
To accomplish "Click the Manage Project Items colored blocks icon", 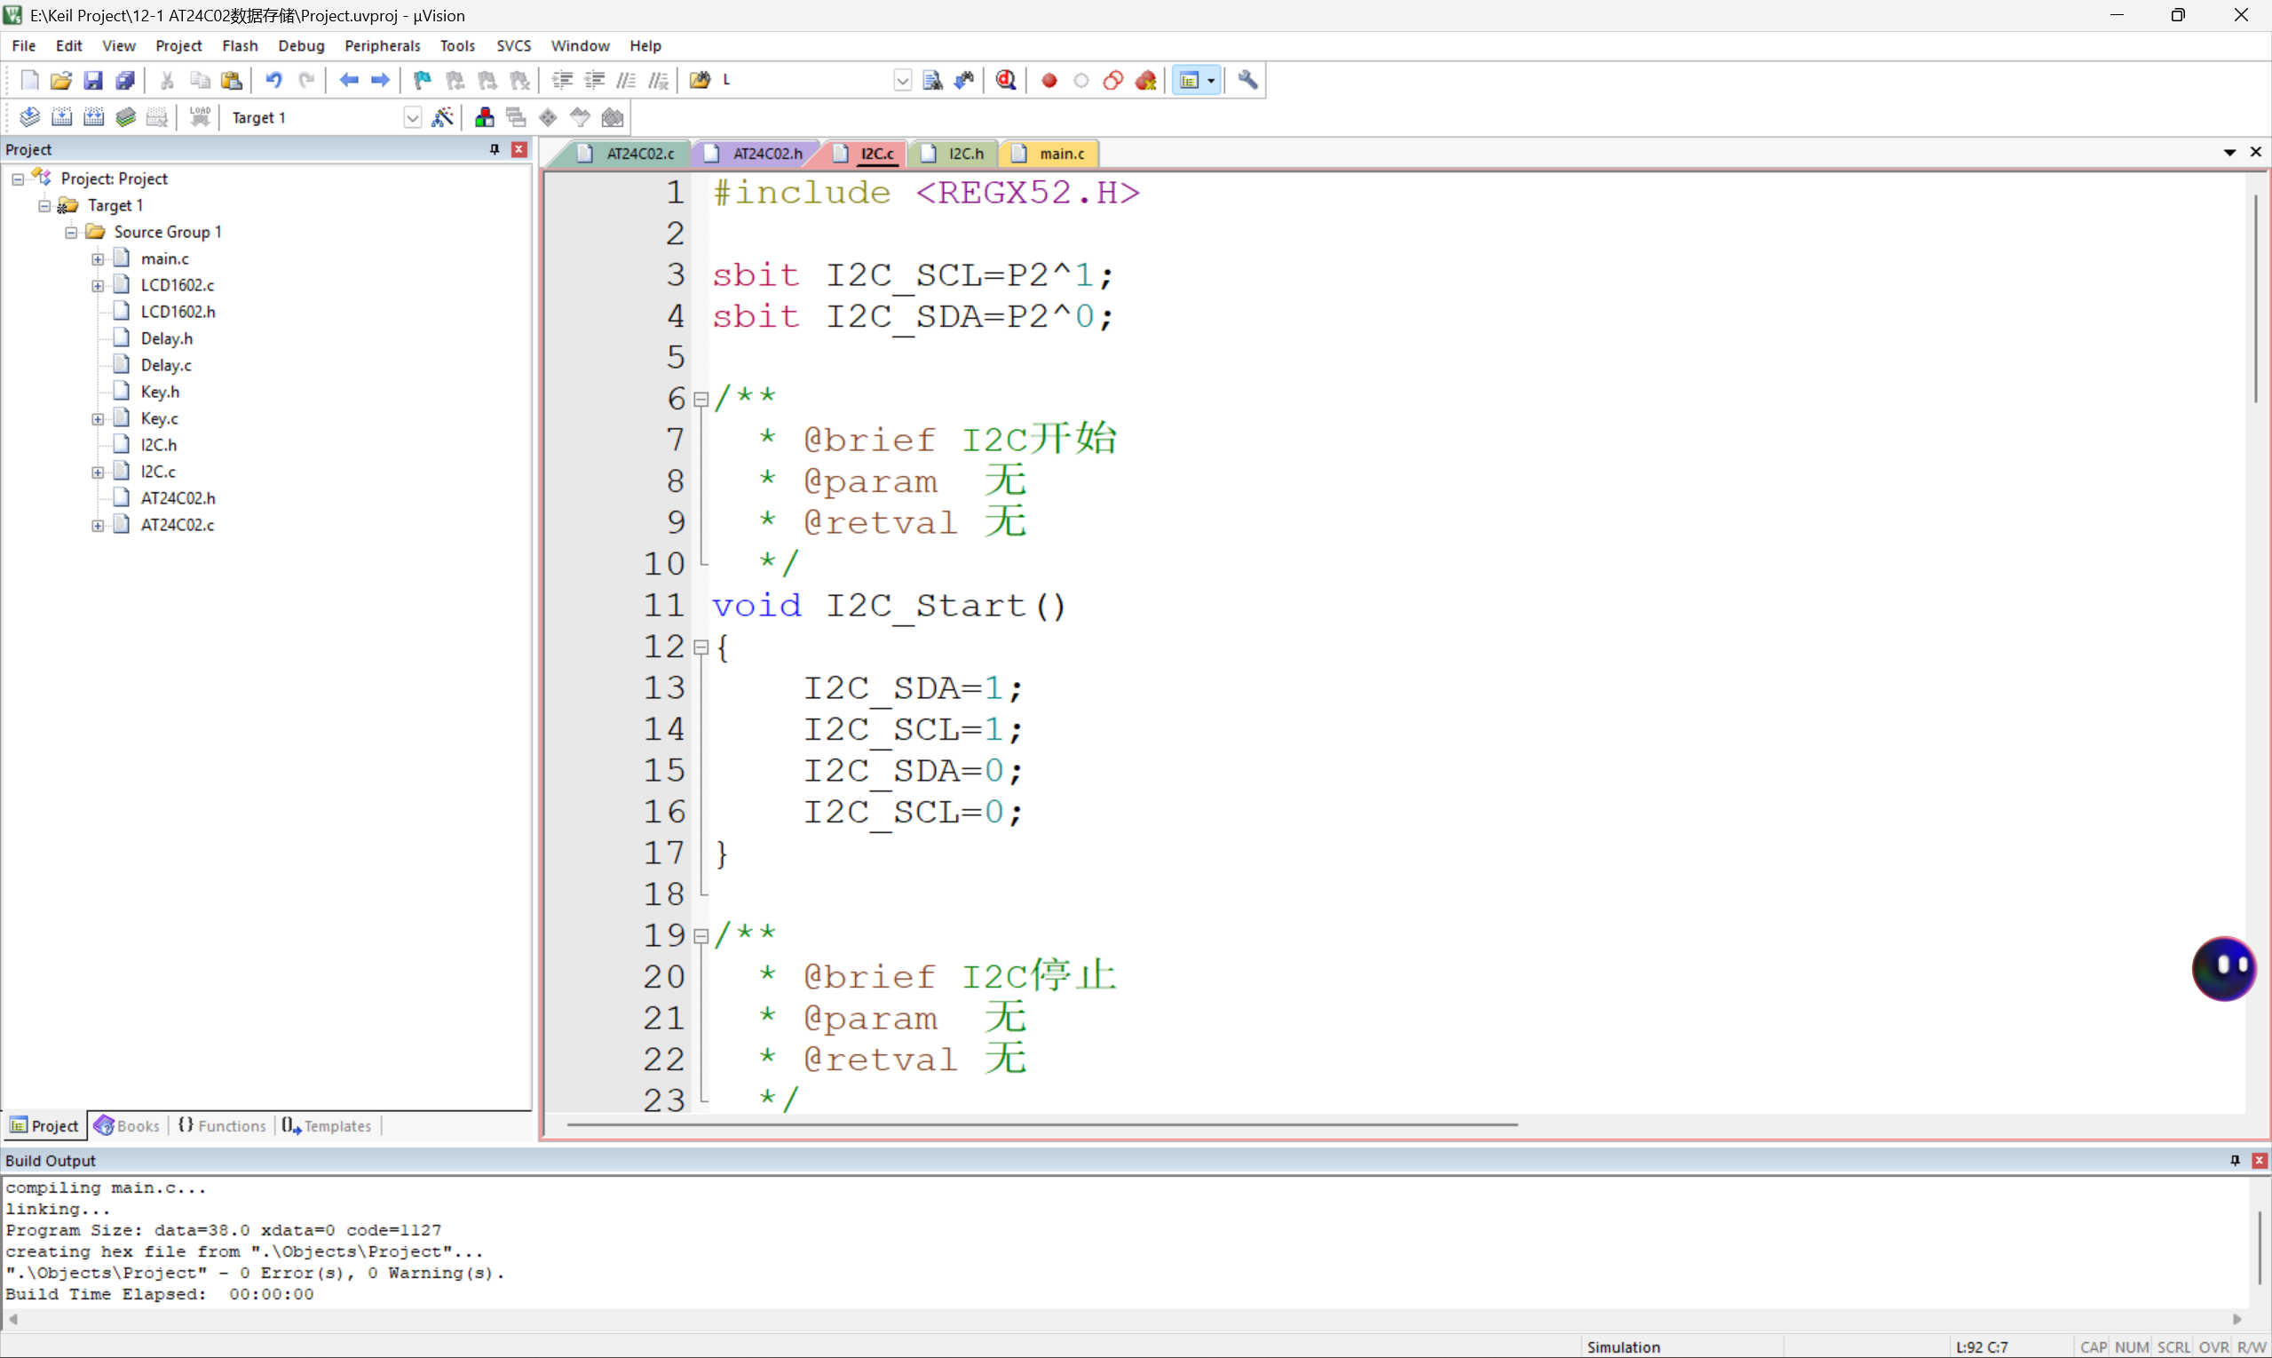I will (x=485, y=117).
